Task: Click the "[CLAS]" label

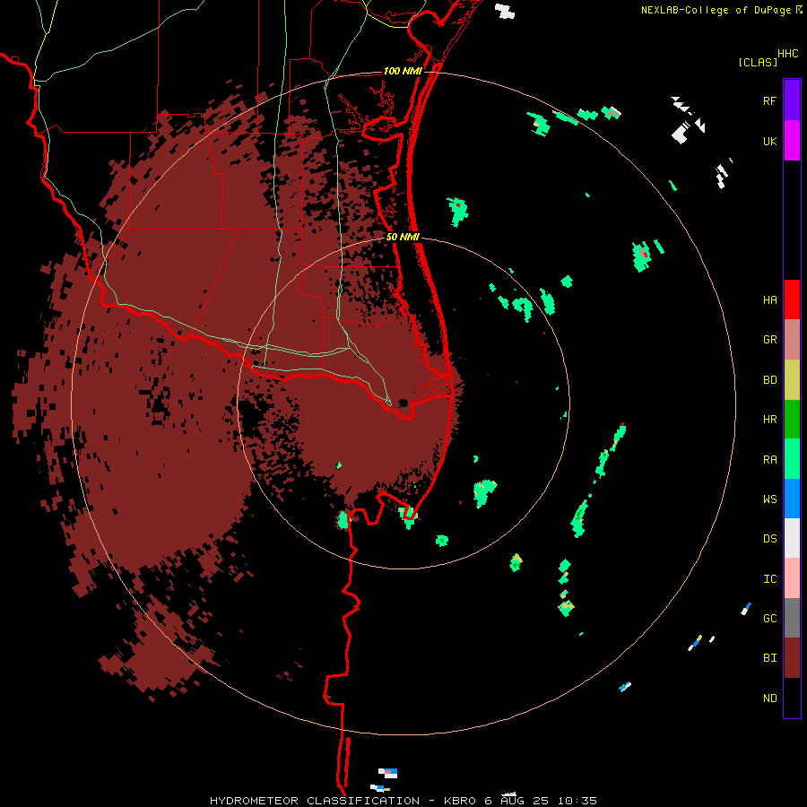Action: [758, 62]
